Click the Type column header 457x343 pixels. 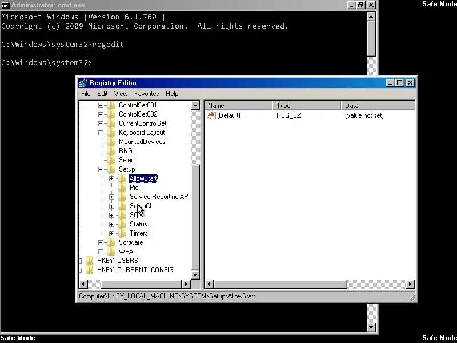pos(307,105)
